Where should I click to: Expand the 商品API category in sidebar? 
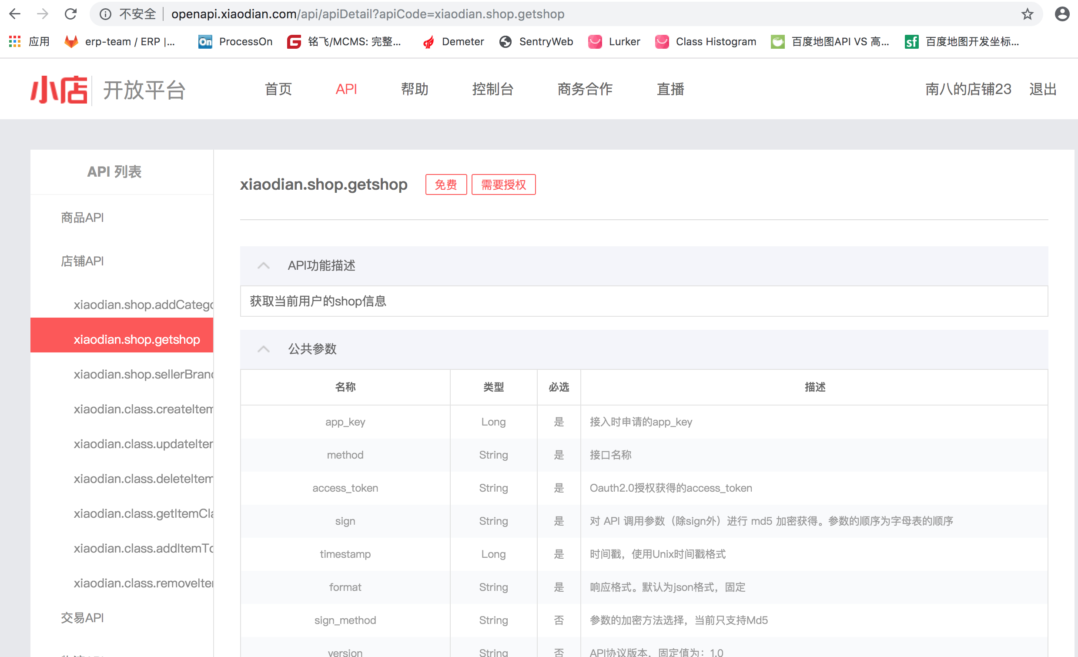coord(82,218)
